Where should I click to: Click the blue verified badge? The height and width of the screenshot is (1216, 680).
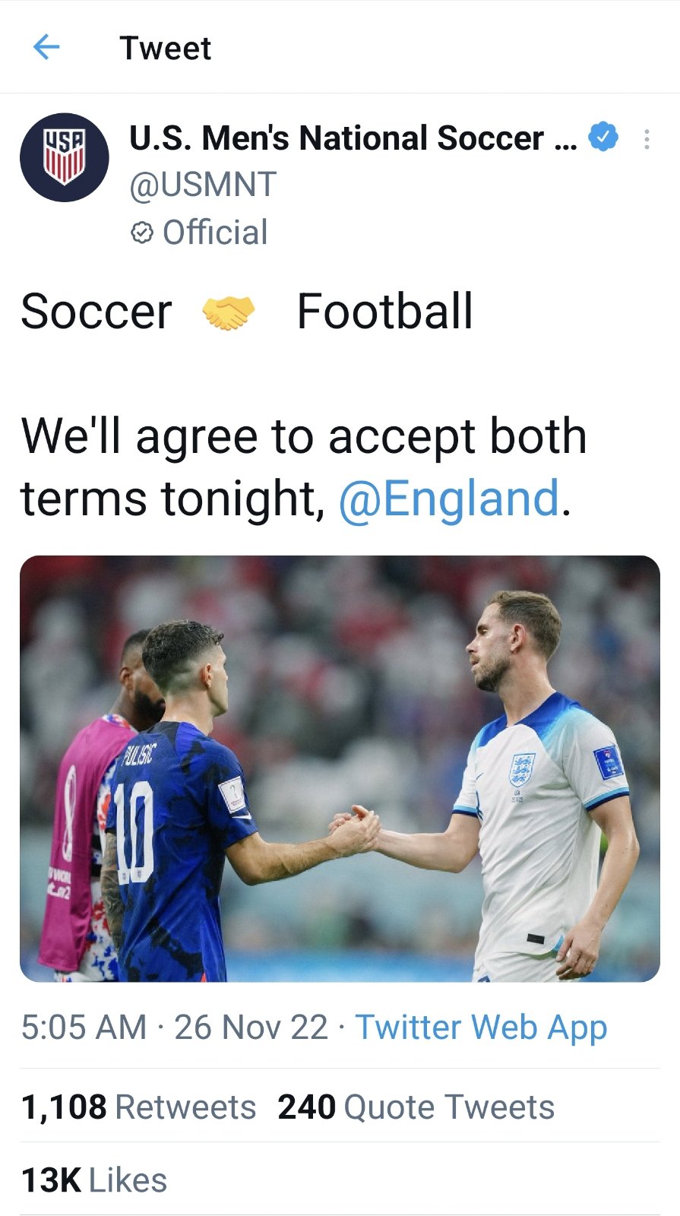604,137
